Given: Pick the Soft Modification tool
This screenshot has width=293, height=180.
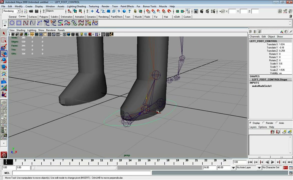Looking at the screenshot, I should pyautogui.click(x=4, y=81).
